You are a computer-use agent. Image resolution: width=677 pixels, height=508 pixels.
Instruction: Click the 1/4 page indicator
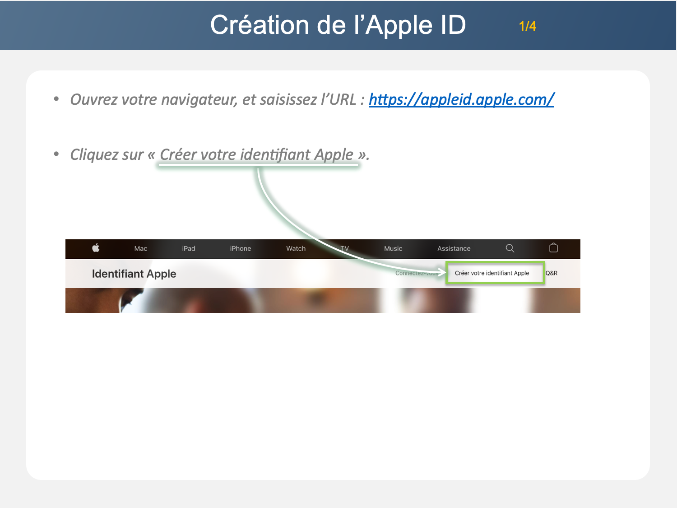(527, 26)
